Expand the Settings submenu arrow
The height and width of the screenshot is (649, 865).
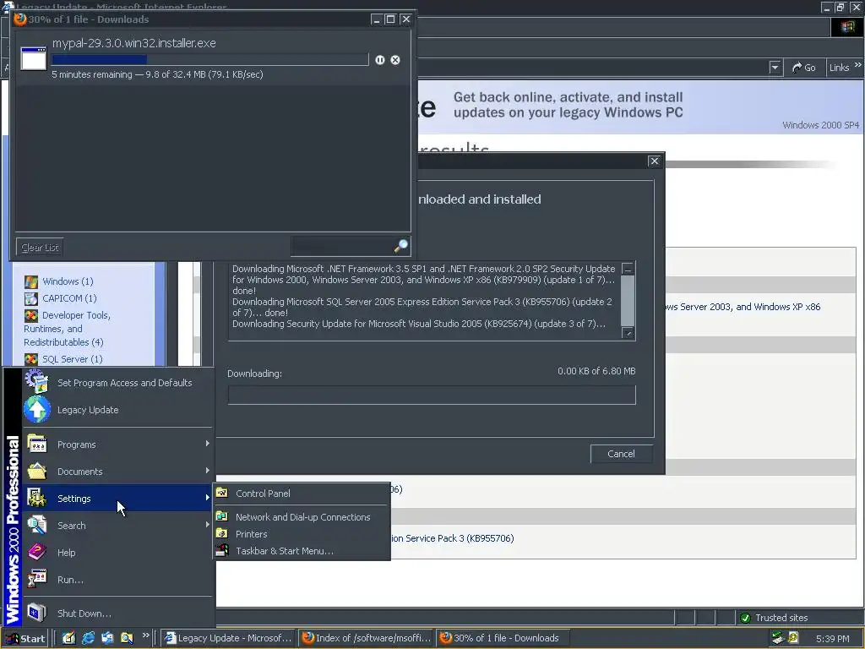[x=208, y=498]
